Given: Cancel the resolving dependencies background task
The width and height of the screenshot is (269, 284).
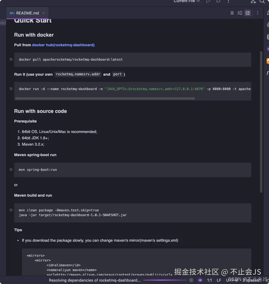Looking at the screenshot, I should coord(191,280).
